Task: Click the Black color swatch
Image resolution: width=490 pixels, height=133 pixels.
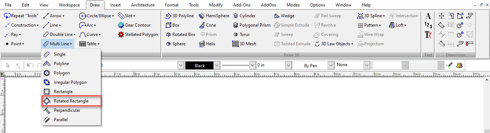Action: (x=199, y=65)
